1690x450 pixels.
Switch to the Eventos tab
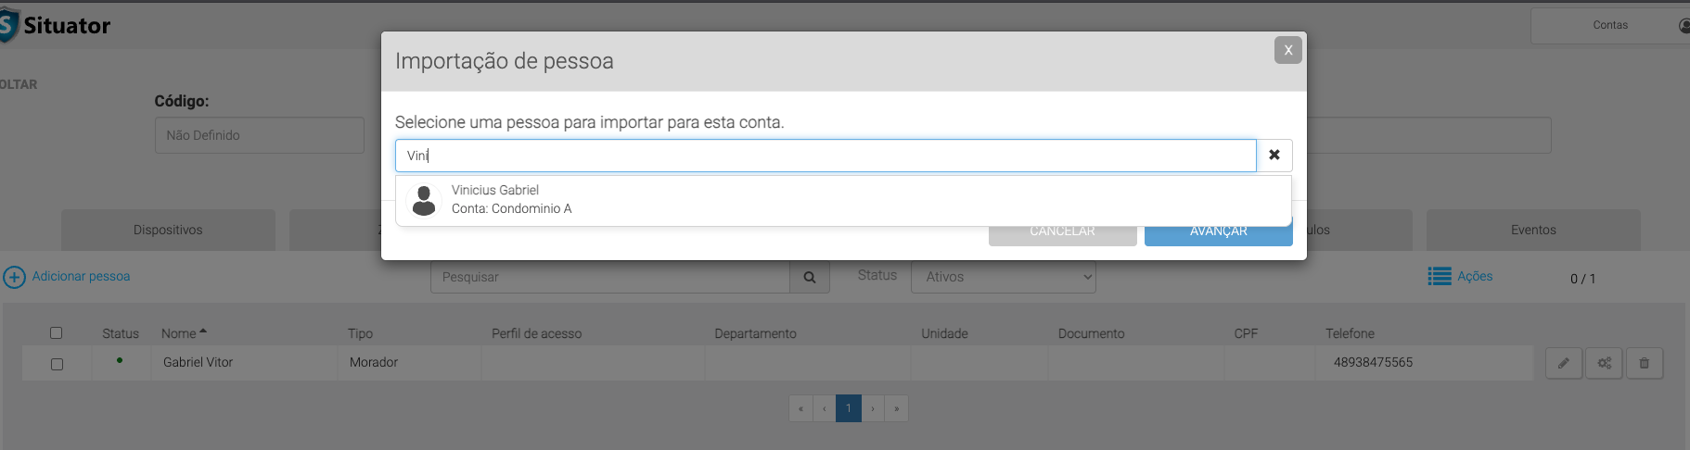[1533, 230]
